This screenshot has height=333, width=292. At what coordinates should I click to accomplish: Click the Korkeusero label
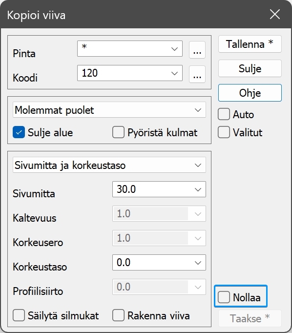(x=38, y=243)
